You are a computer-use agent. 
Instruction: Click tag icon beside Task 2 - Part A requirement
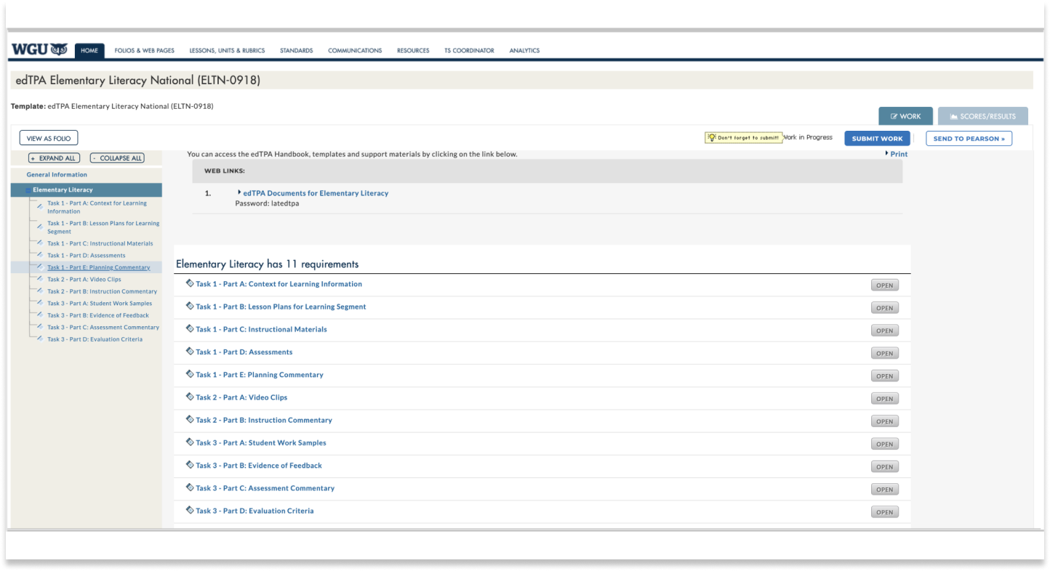pyautogui.click(x=190, y=397)
